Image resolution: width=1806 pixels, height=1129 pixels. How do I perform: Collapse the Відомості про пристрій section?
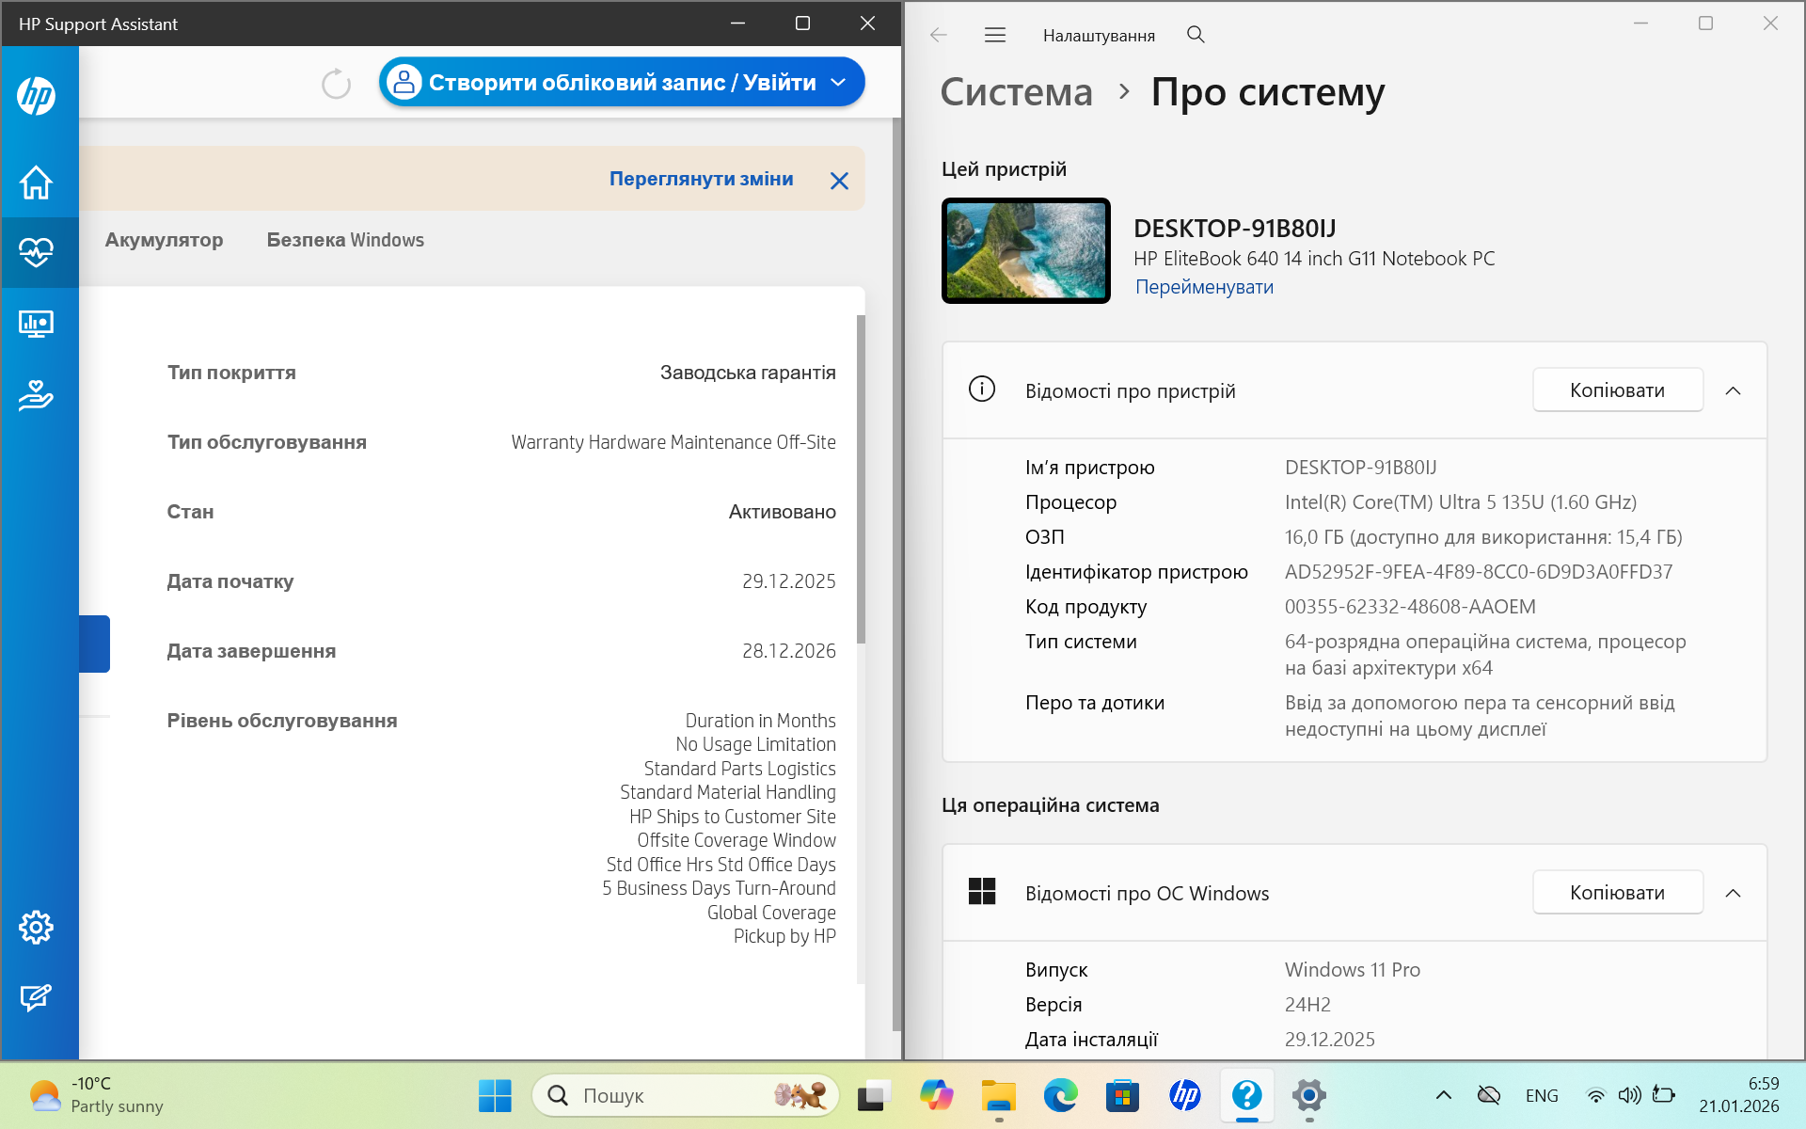click(x=1733, y=390)
